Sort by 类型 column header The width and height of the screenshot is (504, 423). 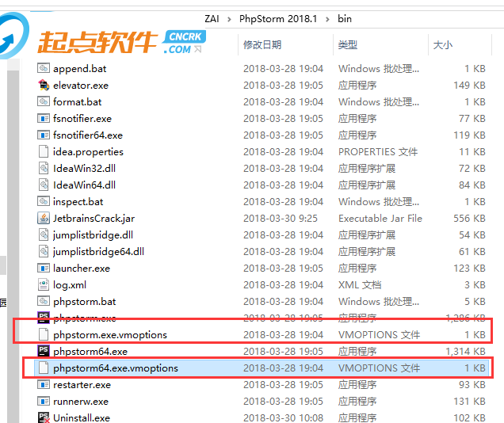click(x=348, y=44)
